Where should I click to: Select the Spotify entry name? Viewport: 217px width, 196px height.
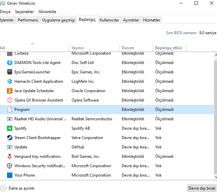point(20,128)
